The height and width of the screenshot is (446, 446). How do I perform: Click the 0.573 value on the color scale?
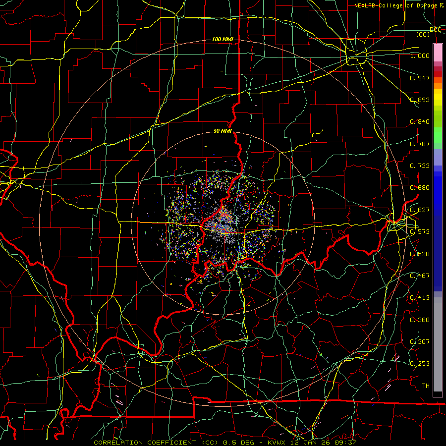(x=420, y=232)
